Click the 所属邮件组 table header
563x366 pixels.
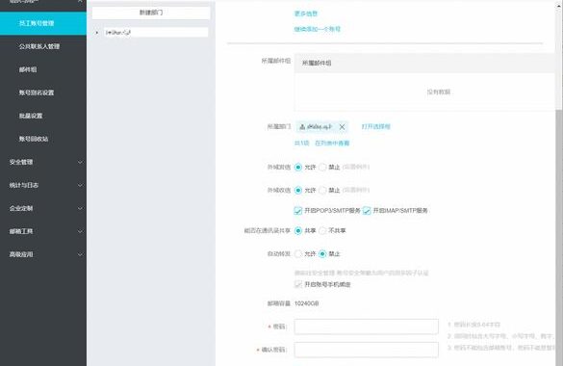424,63
